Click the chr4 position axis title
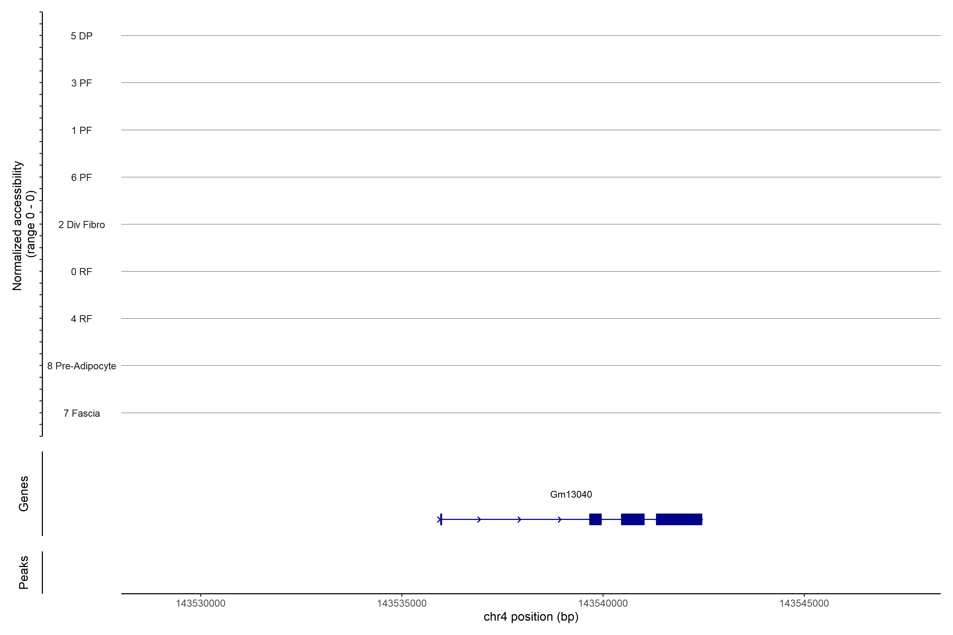Screen dimensions: 953x635 pos(531,617)
